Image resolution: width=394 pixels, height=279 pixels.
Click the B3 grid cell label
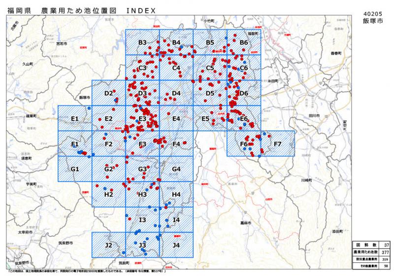[x=143, y=43]
